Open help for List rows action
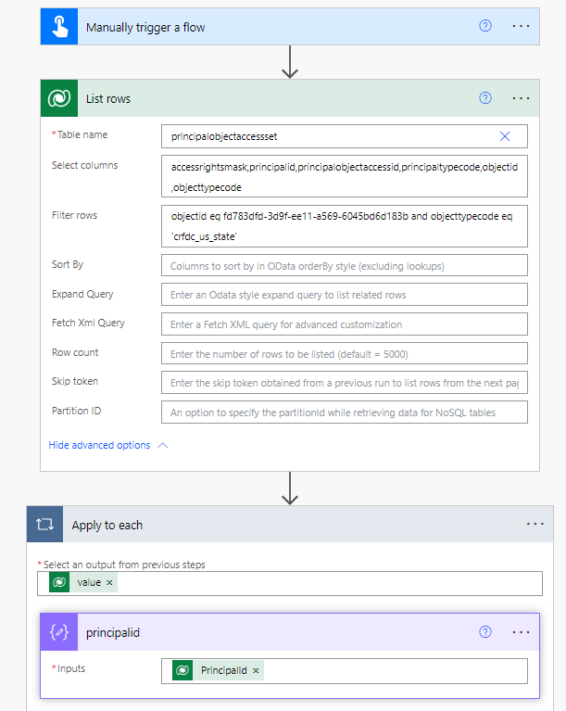Viewport: 566px width, 711px height. [x=485, y=98]
